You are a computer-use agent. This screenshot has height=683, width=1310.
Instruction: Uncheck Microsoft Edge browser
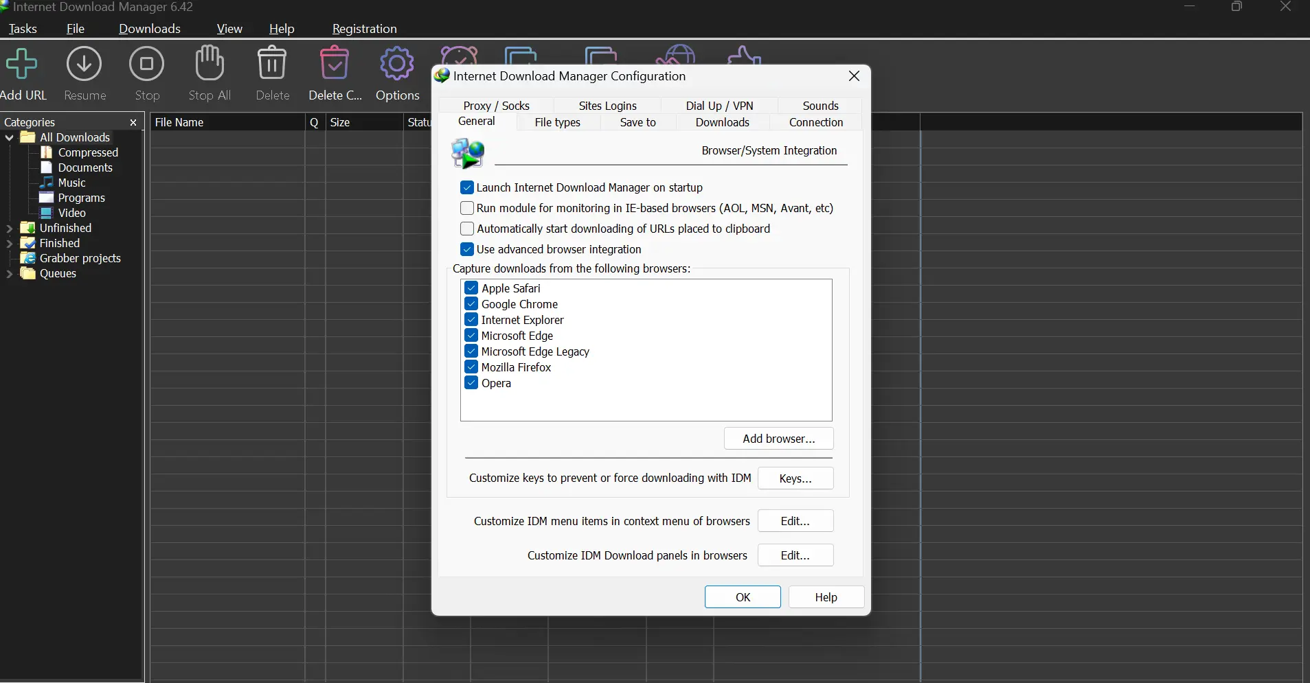471,335
